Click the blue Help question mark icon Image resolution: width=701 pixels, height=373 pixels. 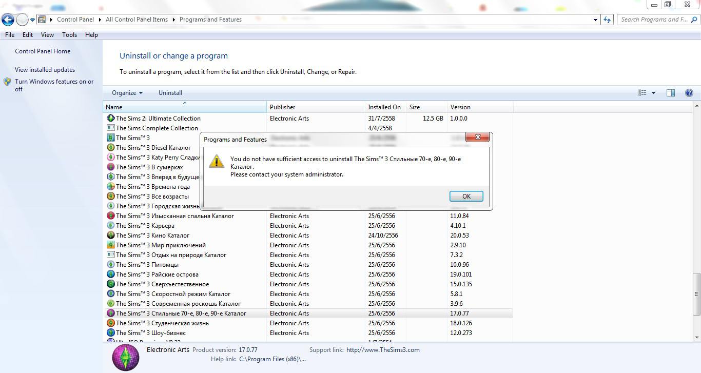point(689,93)
